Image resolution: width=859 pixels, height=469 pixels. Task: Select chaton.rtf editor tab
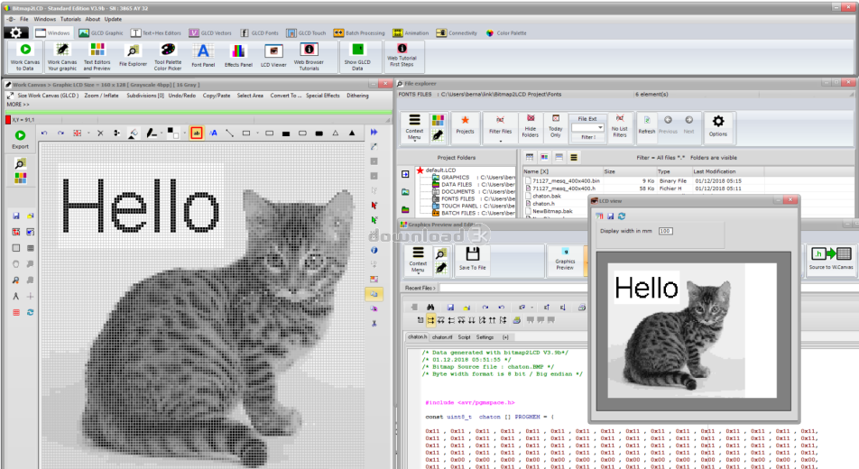pos(442,337)
